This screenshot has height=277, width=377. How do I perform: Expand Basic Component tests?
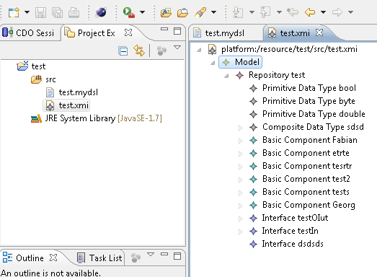click(x=240, y=193)
